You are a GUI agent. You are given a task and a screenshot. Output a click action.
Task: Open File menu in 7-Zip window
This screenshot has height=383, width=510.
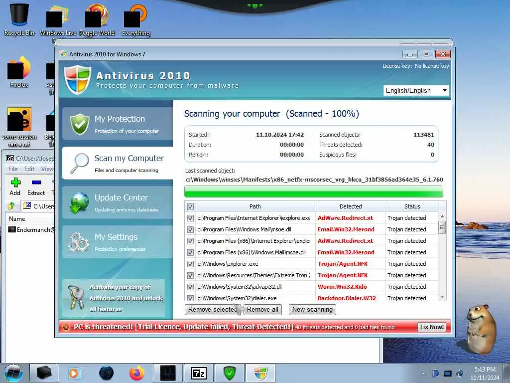pyautogui.click(x=13, y=169)
